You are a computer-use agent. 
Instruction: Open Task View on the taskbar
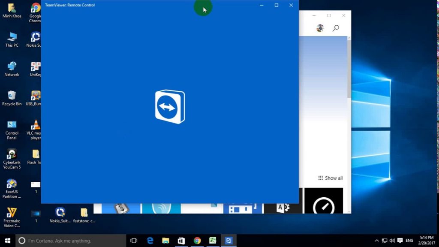pos(133,241)
